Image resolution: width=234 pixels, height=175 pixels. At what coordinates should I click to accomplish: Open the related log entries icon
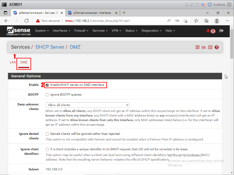coord(210,47)
